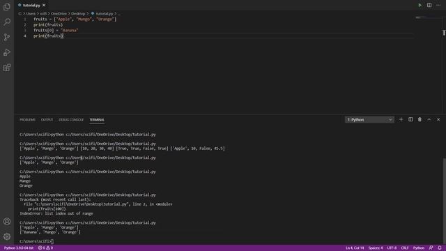Run Python file with the play button
This screenshot has width=446, height=251.
coord(420,5)
